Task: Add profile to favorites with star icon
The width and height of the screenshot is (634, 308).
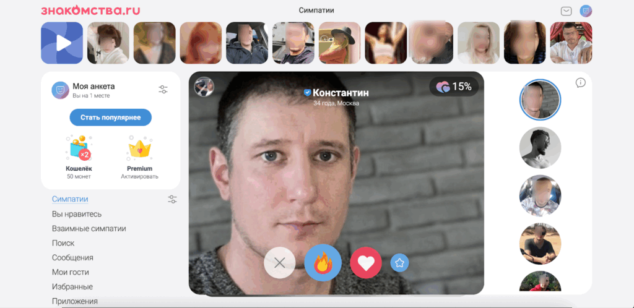Action: pos(400,263)
